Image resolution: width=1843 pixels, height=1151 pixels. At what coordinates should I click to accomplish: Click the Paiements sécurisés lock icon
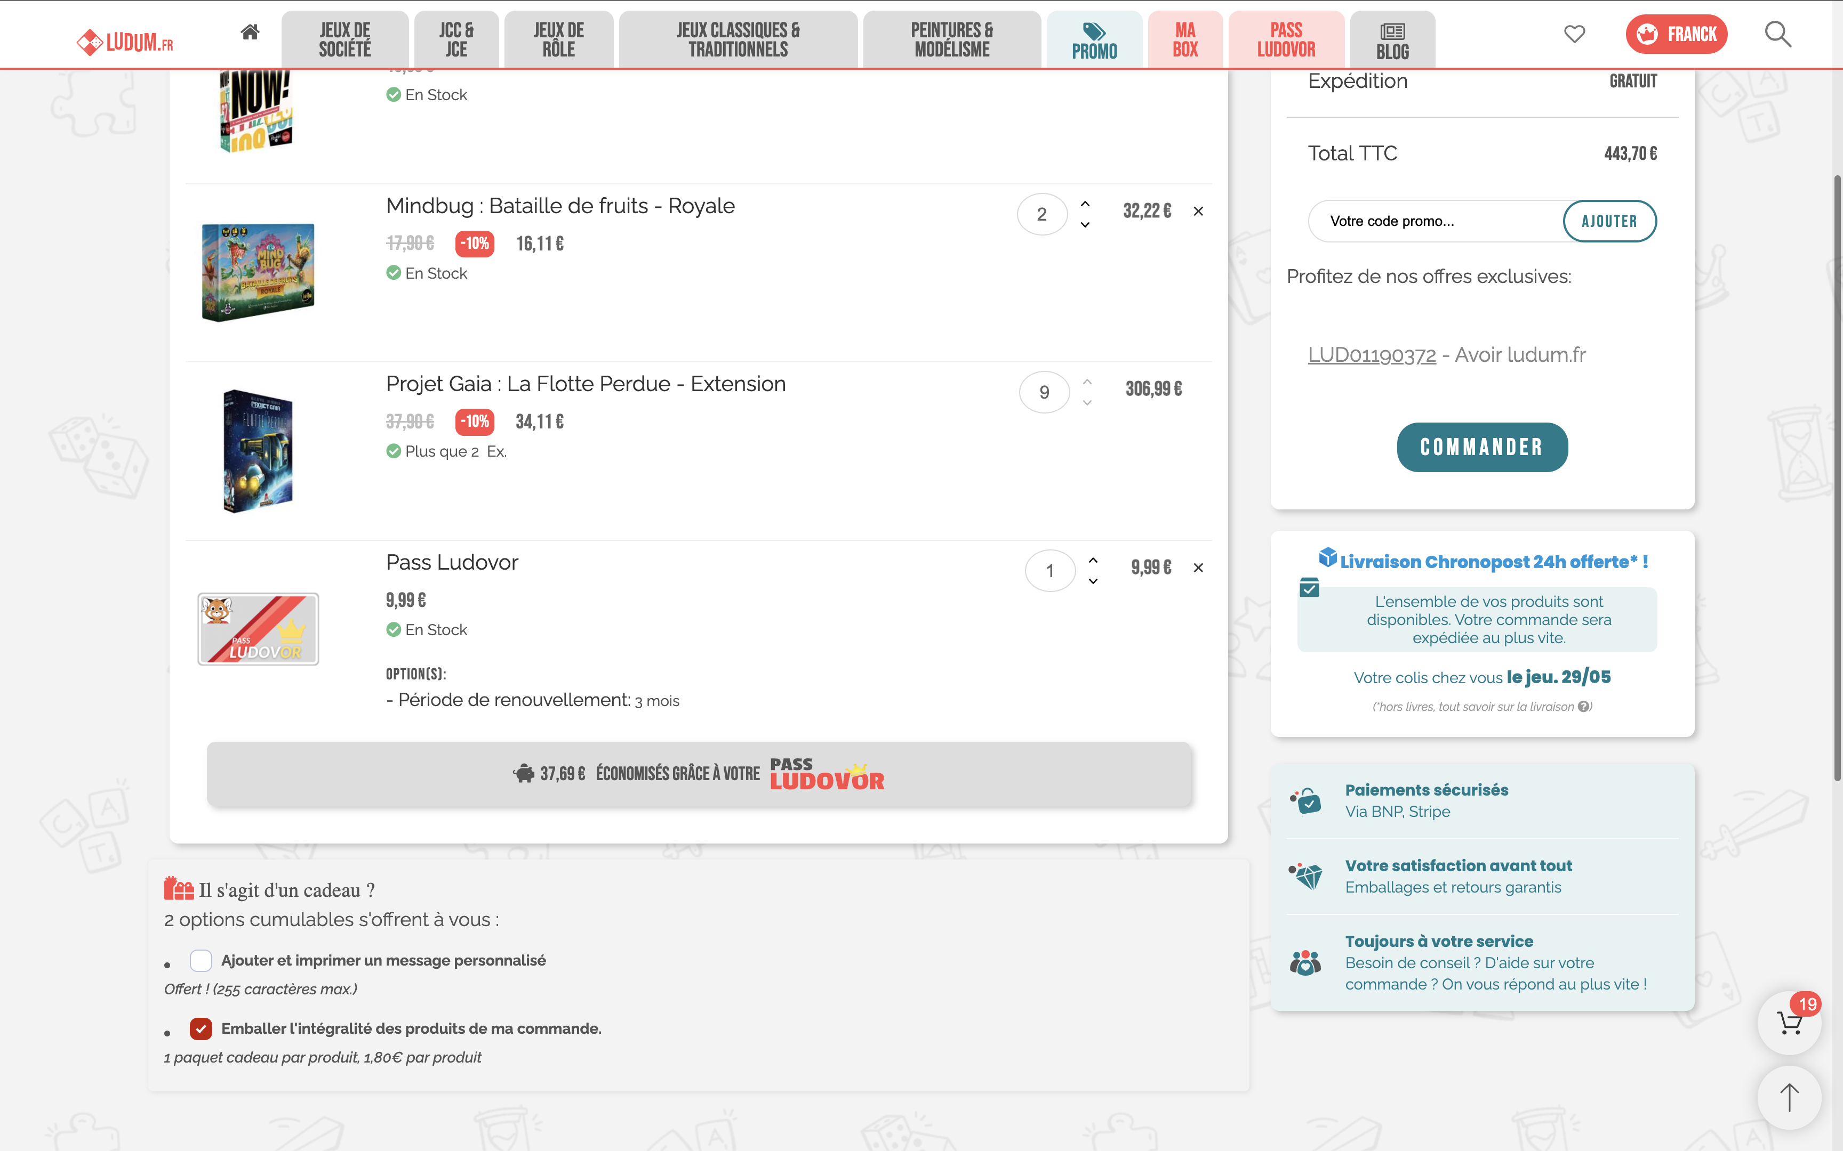pyautogui.click(x=1306, y=801)
